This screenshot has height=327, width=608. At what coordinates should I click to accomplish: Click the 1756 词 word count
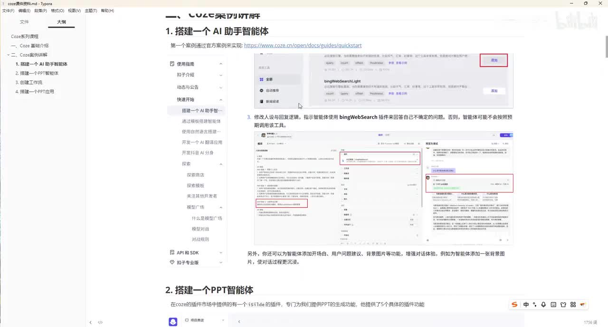[x=591, y=322]
